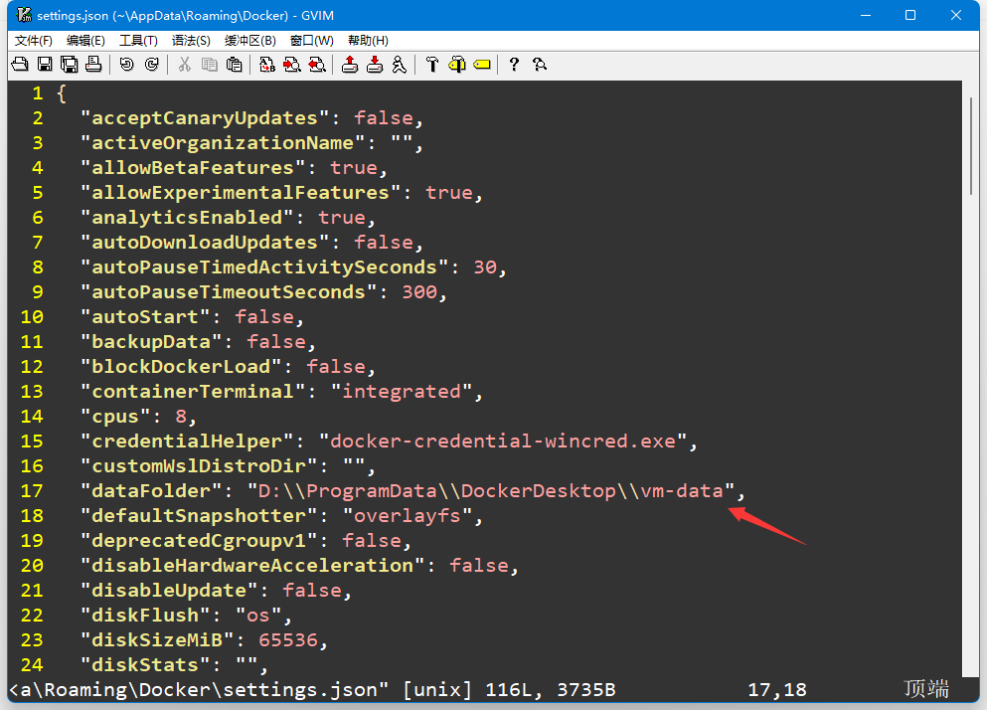Click the "integrated" value text
The image size is (987, 710).
tap(401, 392)
